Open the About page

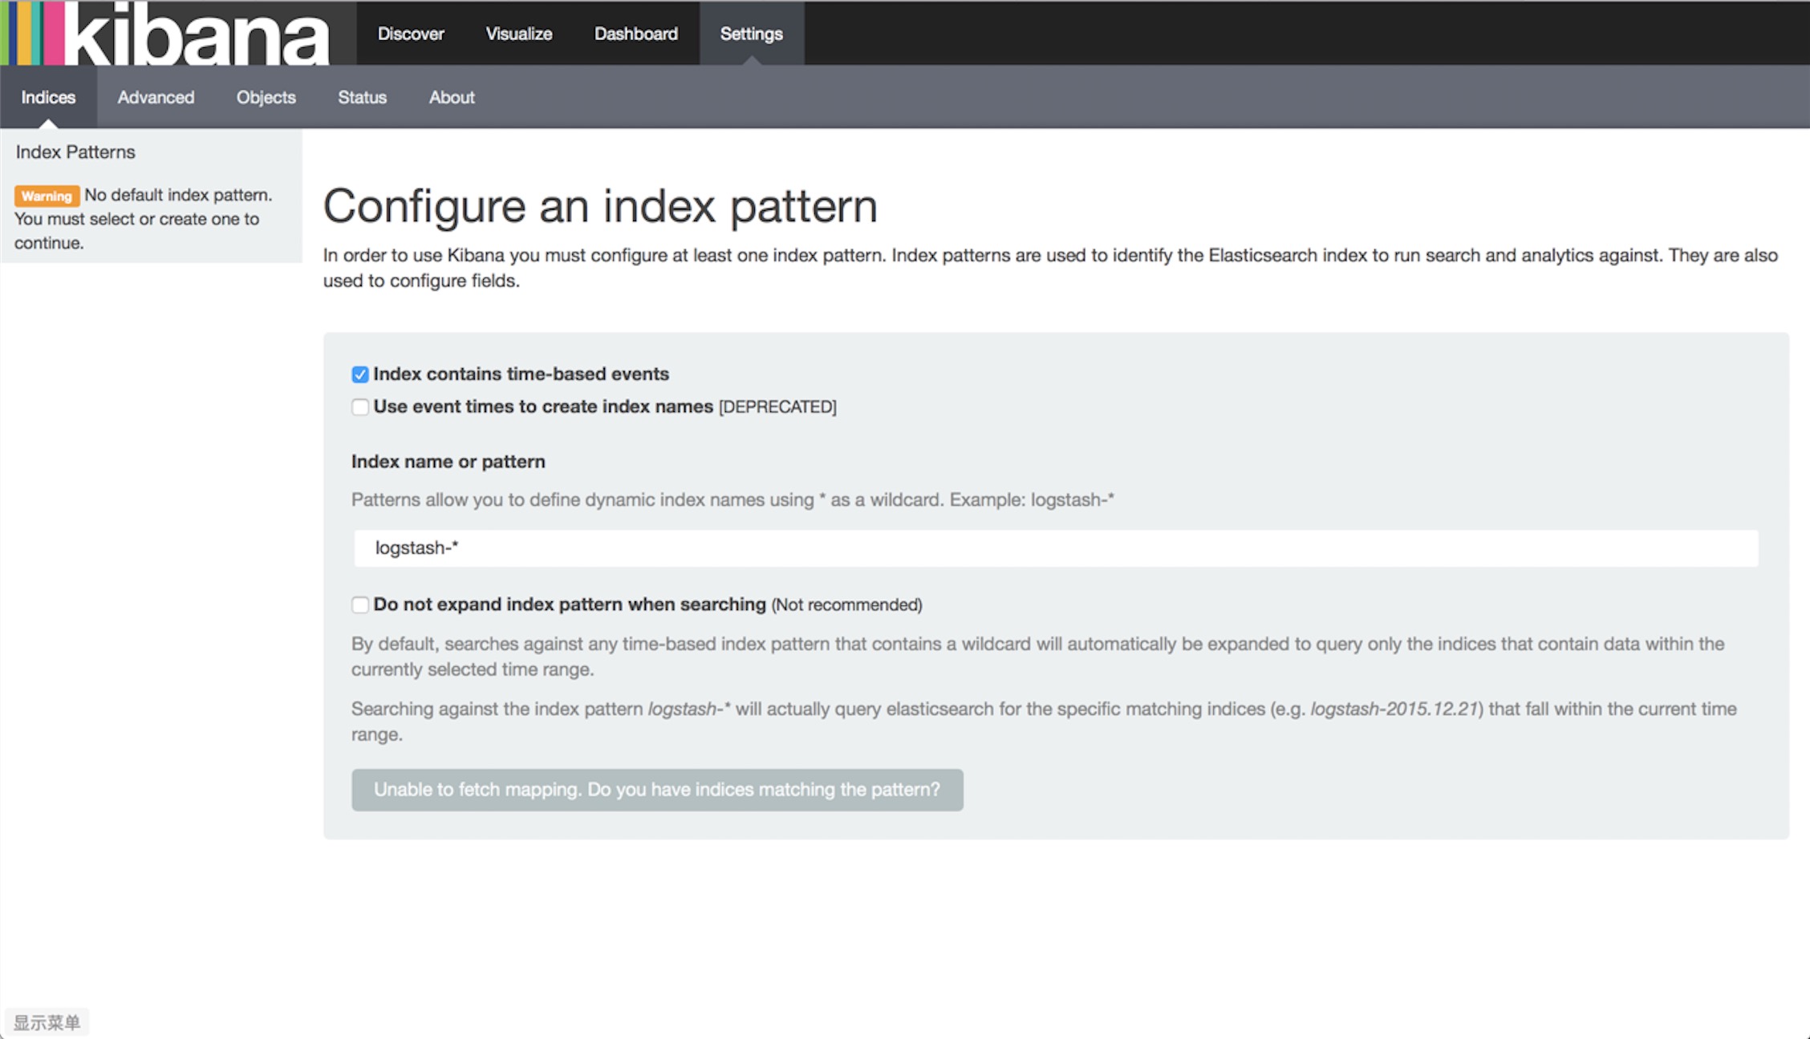(452, 97)
